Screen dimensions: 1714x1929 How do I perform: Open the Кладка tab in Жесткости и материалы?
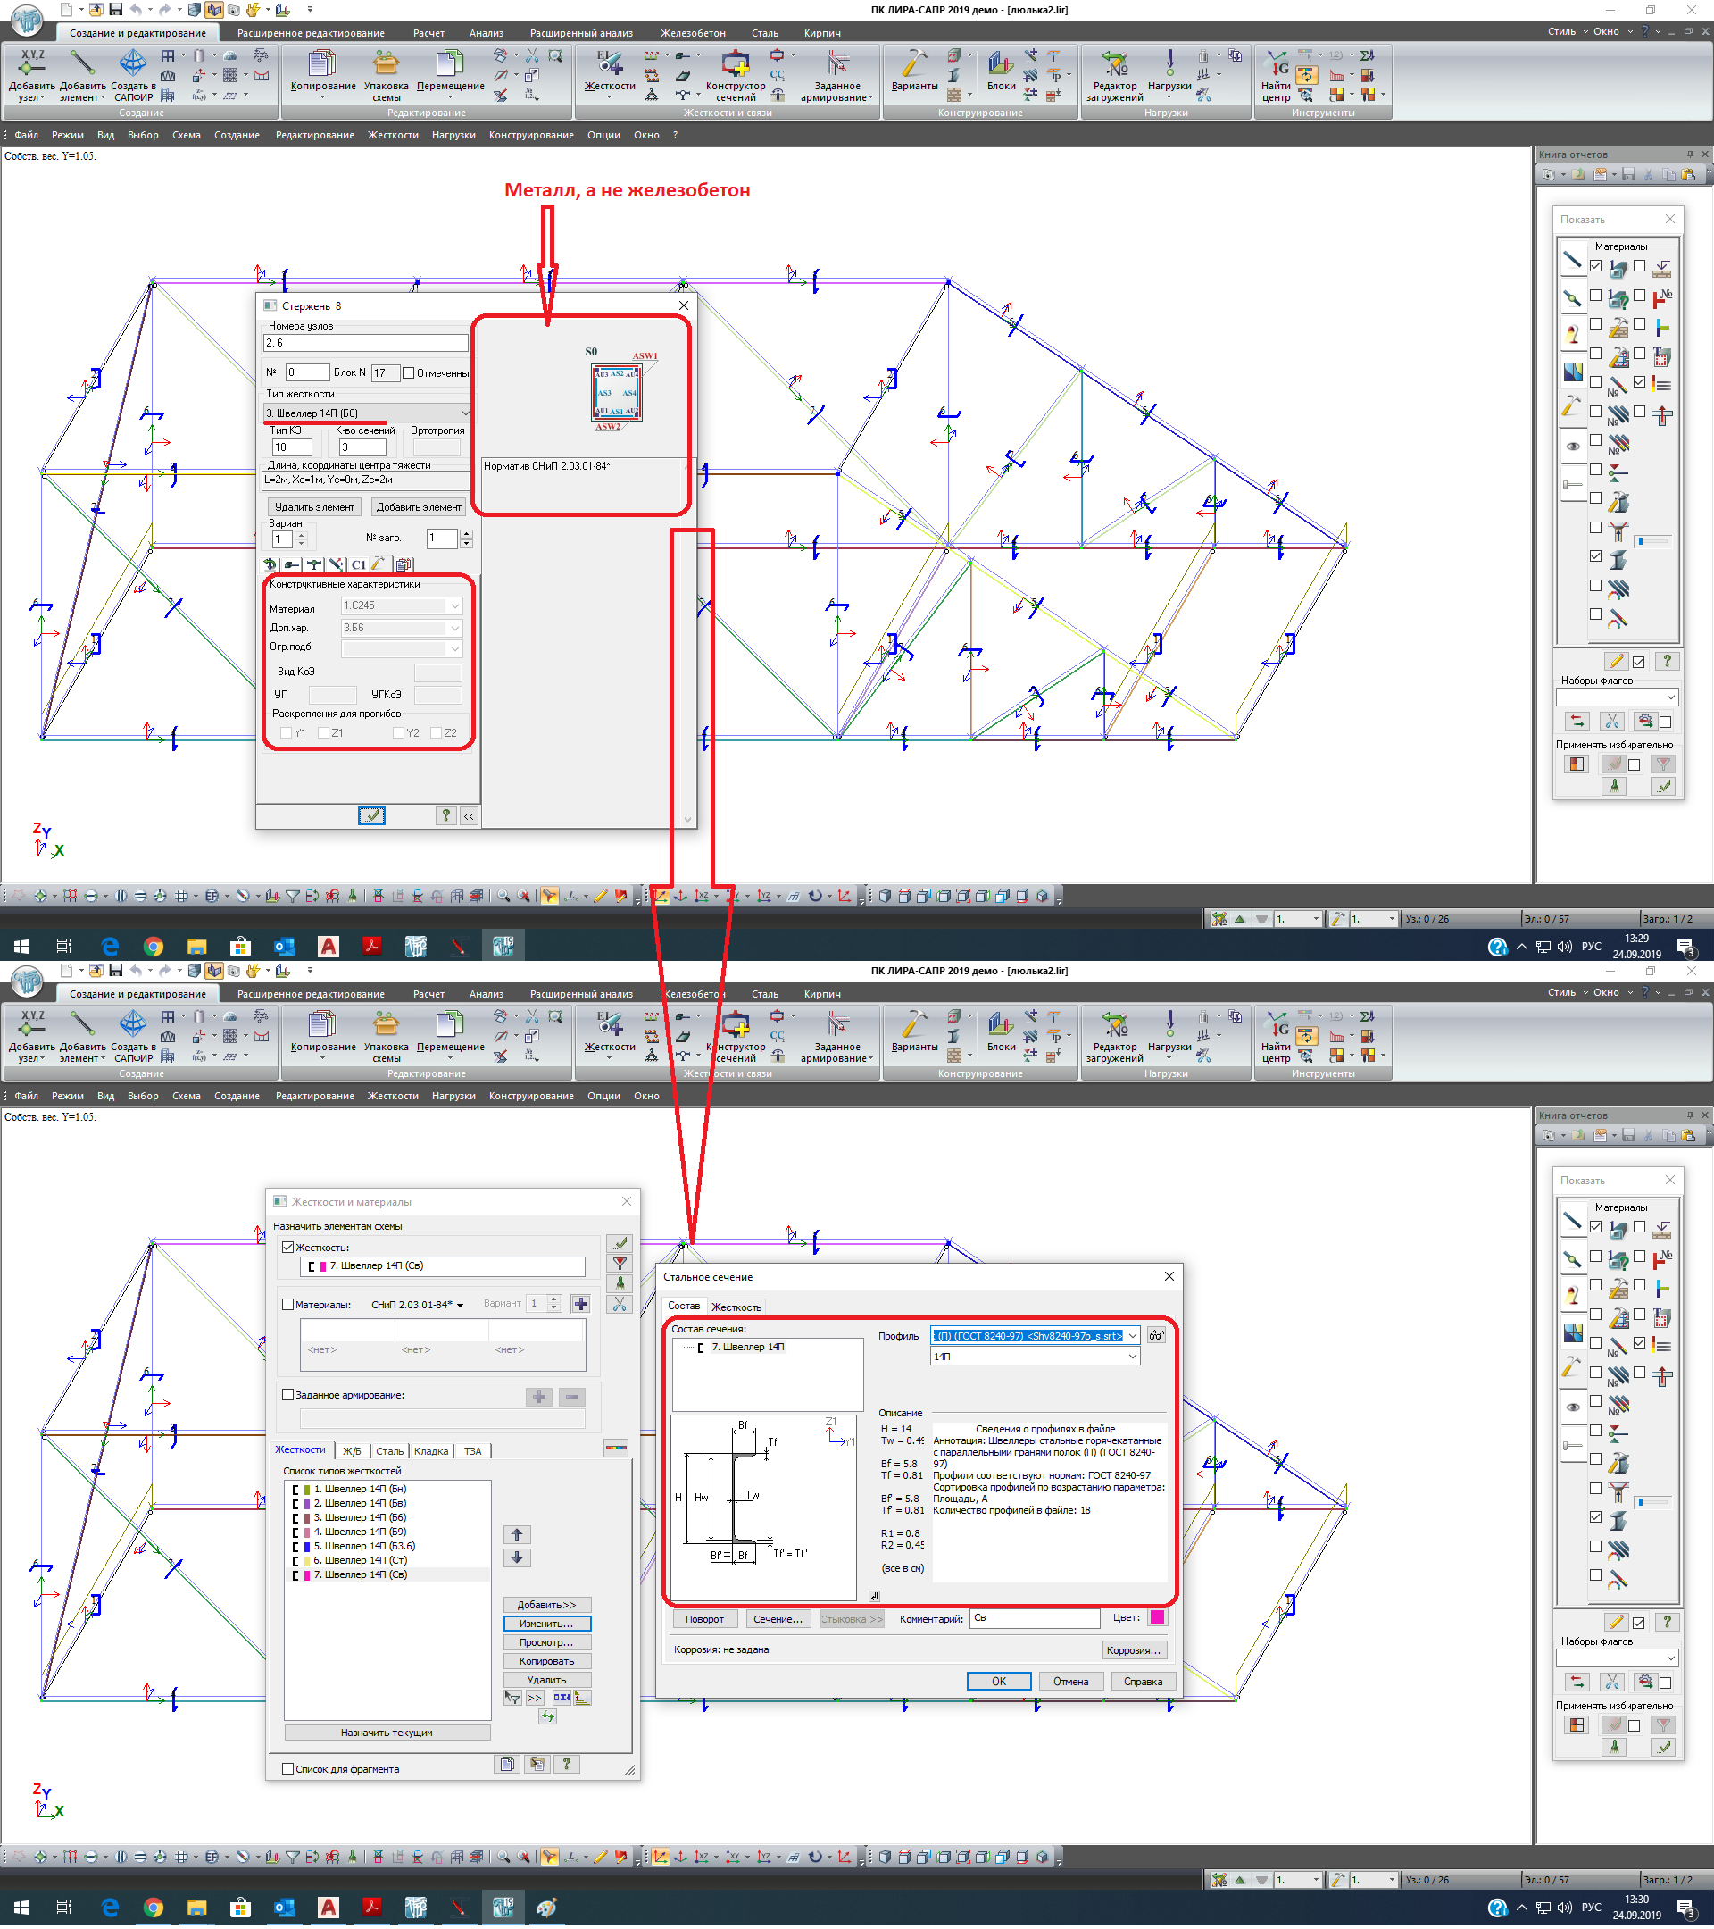coord(431,1450)
